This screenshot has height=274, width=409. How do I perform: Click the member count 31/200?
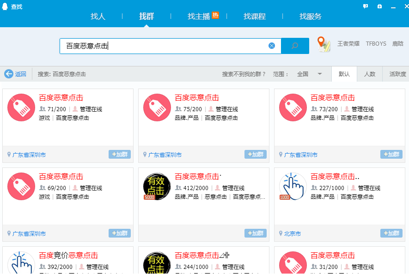click(329, 267)
